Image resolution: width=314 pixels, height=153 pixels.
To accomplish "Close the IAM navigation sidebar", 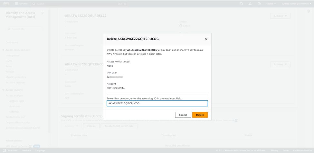I will click(43, 13).
